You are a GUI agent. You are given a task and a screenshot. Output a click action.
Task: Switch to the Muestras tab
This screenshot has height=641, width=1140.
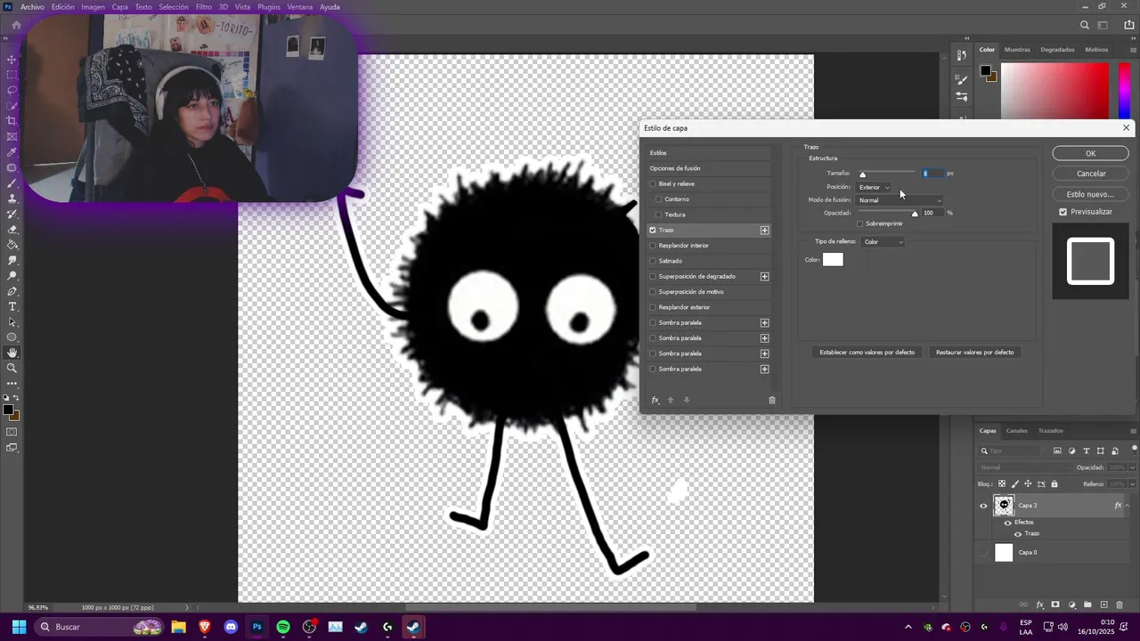click(1017, 50)
